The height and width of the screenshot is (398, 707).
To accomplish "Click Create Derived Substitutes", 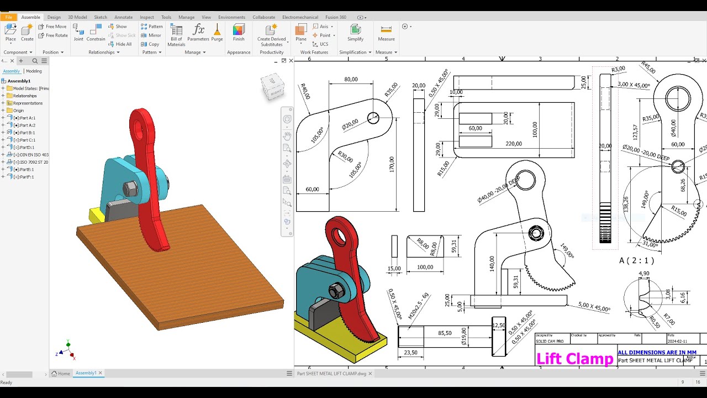I will click(271, 35).
